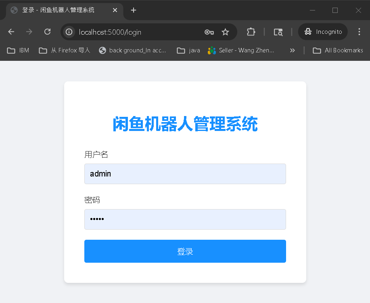Open the Incognito profile indicator
Image resolution: width=370 pixels, height=303 pixels.
click(322, 31)
